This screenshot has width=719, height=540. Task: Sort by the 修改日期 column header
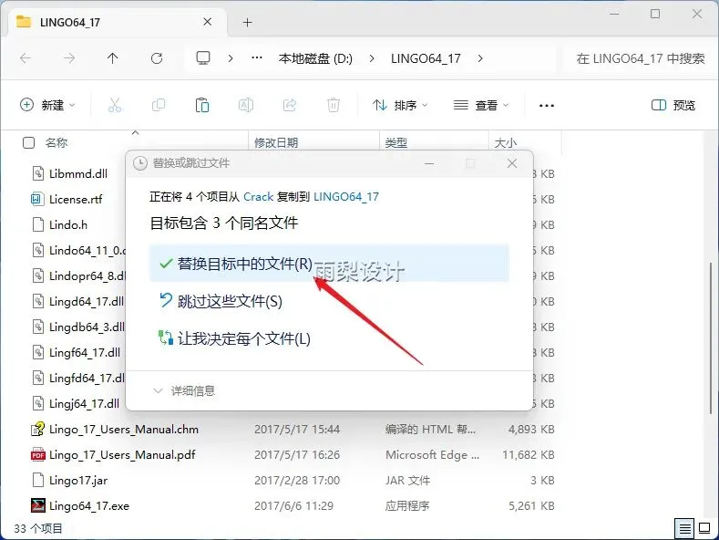click(276, 143)
